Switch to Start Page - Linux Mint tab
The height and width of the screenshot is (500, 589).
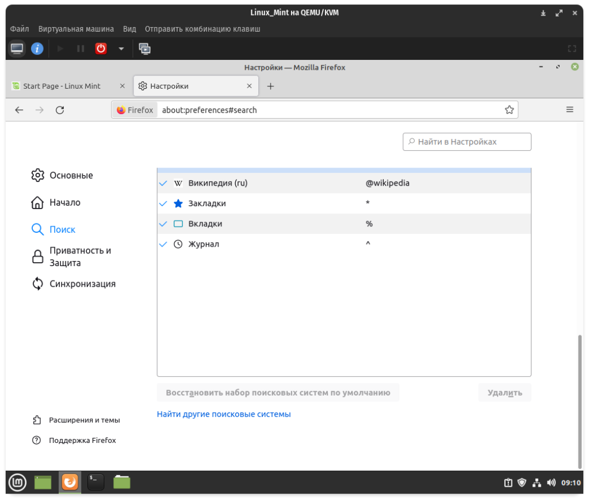coord(62,86)
